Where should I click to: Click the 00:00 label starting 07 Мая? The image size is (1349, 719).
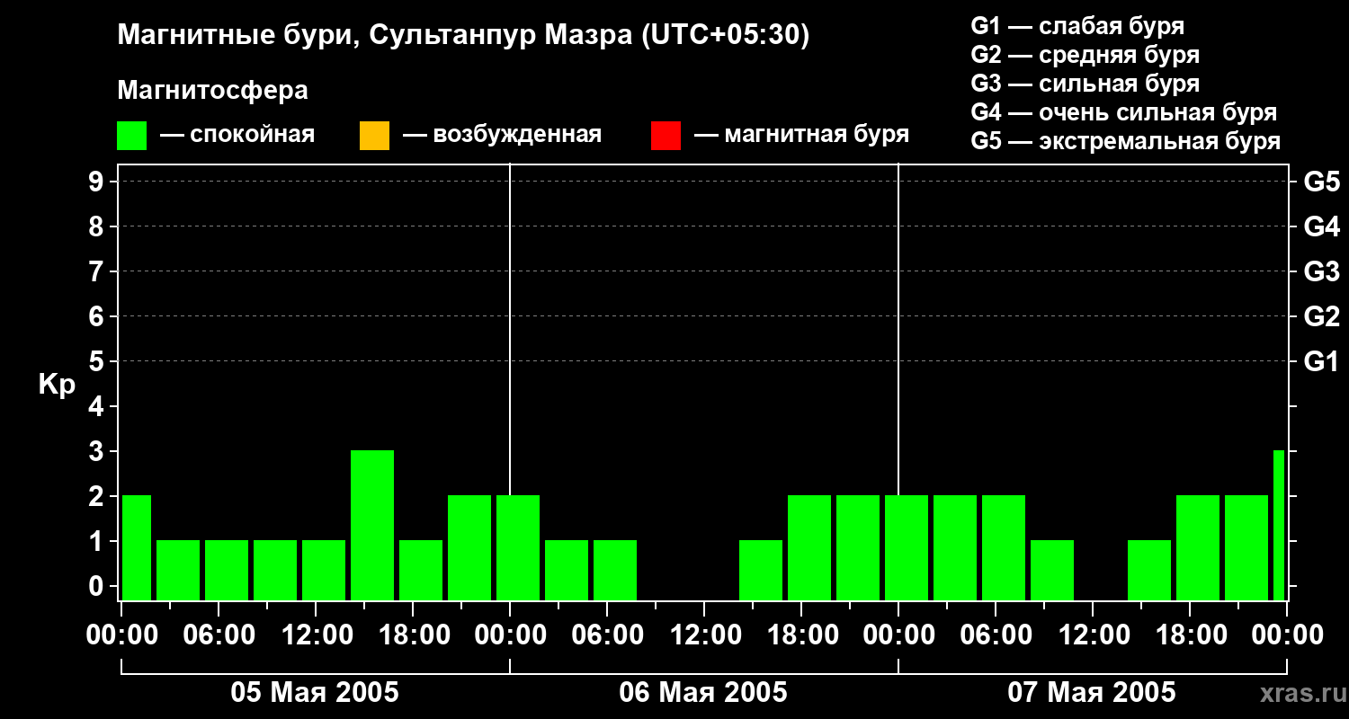(898, 635)
